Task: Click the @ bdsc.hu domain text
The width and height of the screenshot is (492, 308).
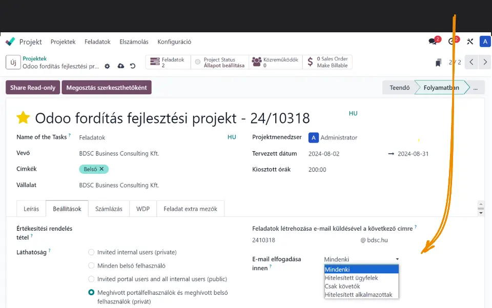Action: pos(374,240)
